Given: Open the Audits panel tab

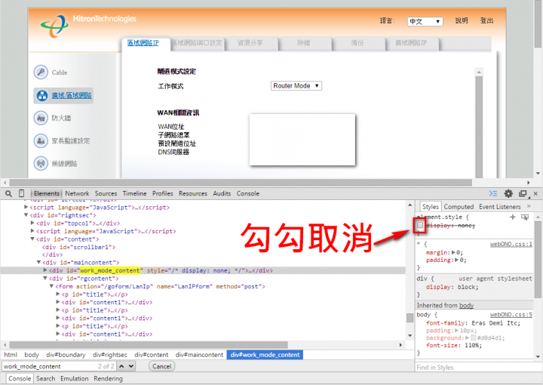Looking at the screenshot, I should (x=222, y=193).
